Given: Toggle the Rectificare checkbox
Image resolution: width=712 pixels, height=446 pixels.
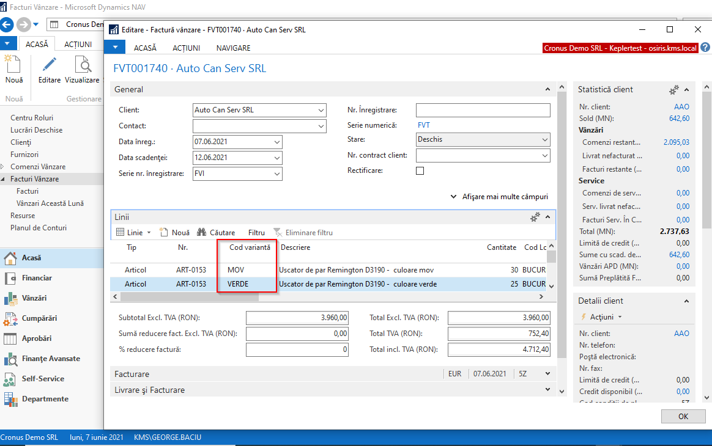Looking at the screenshot, I should [420, 171].
